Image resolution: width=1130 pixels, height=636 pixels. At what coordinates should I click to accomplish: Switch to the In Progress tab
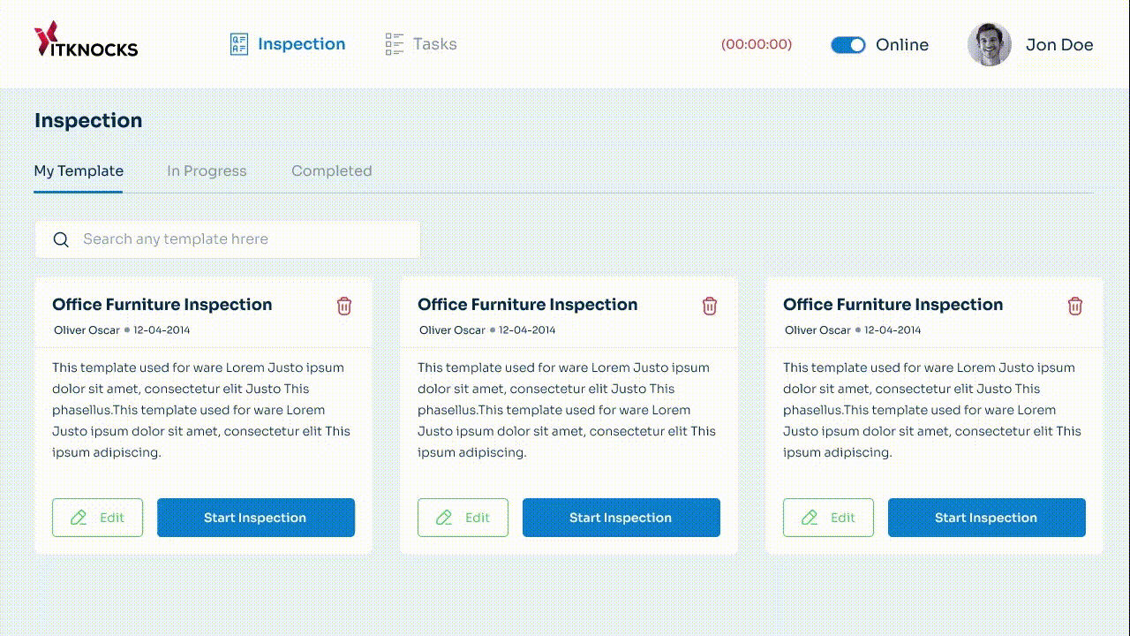[207, 171]
